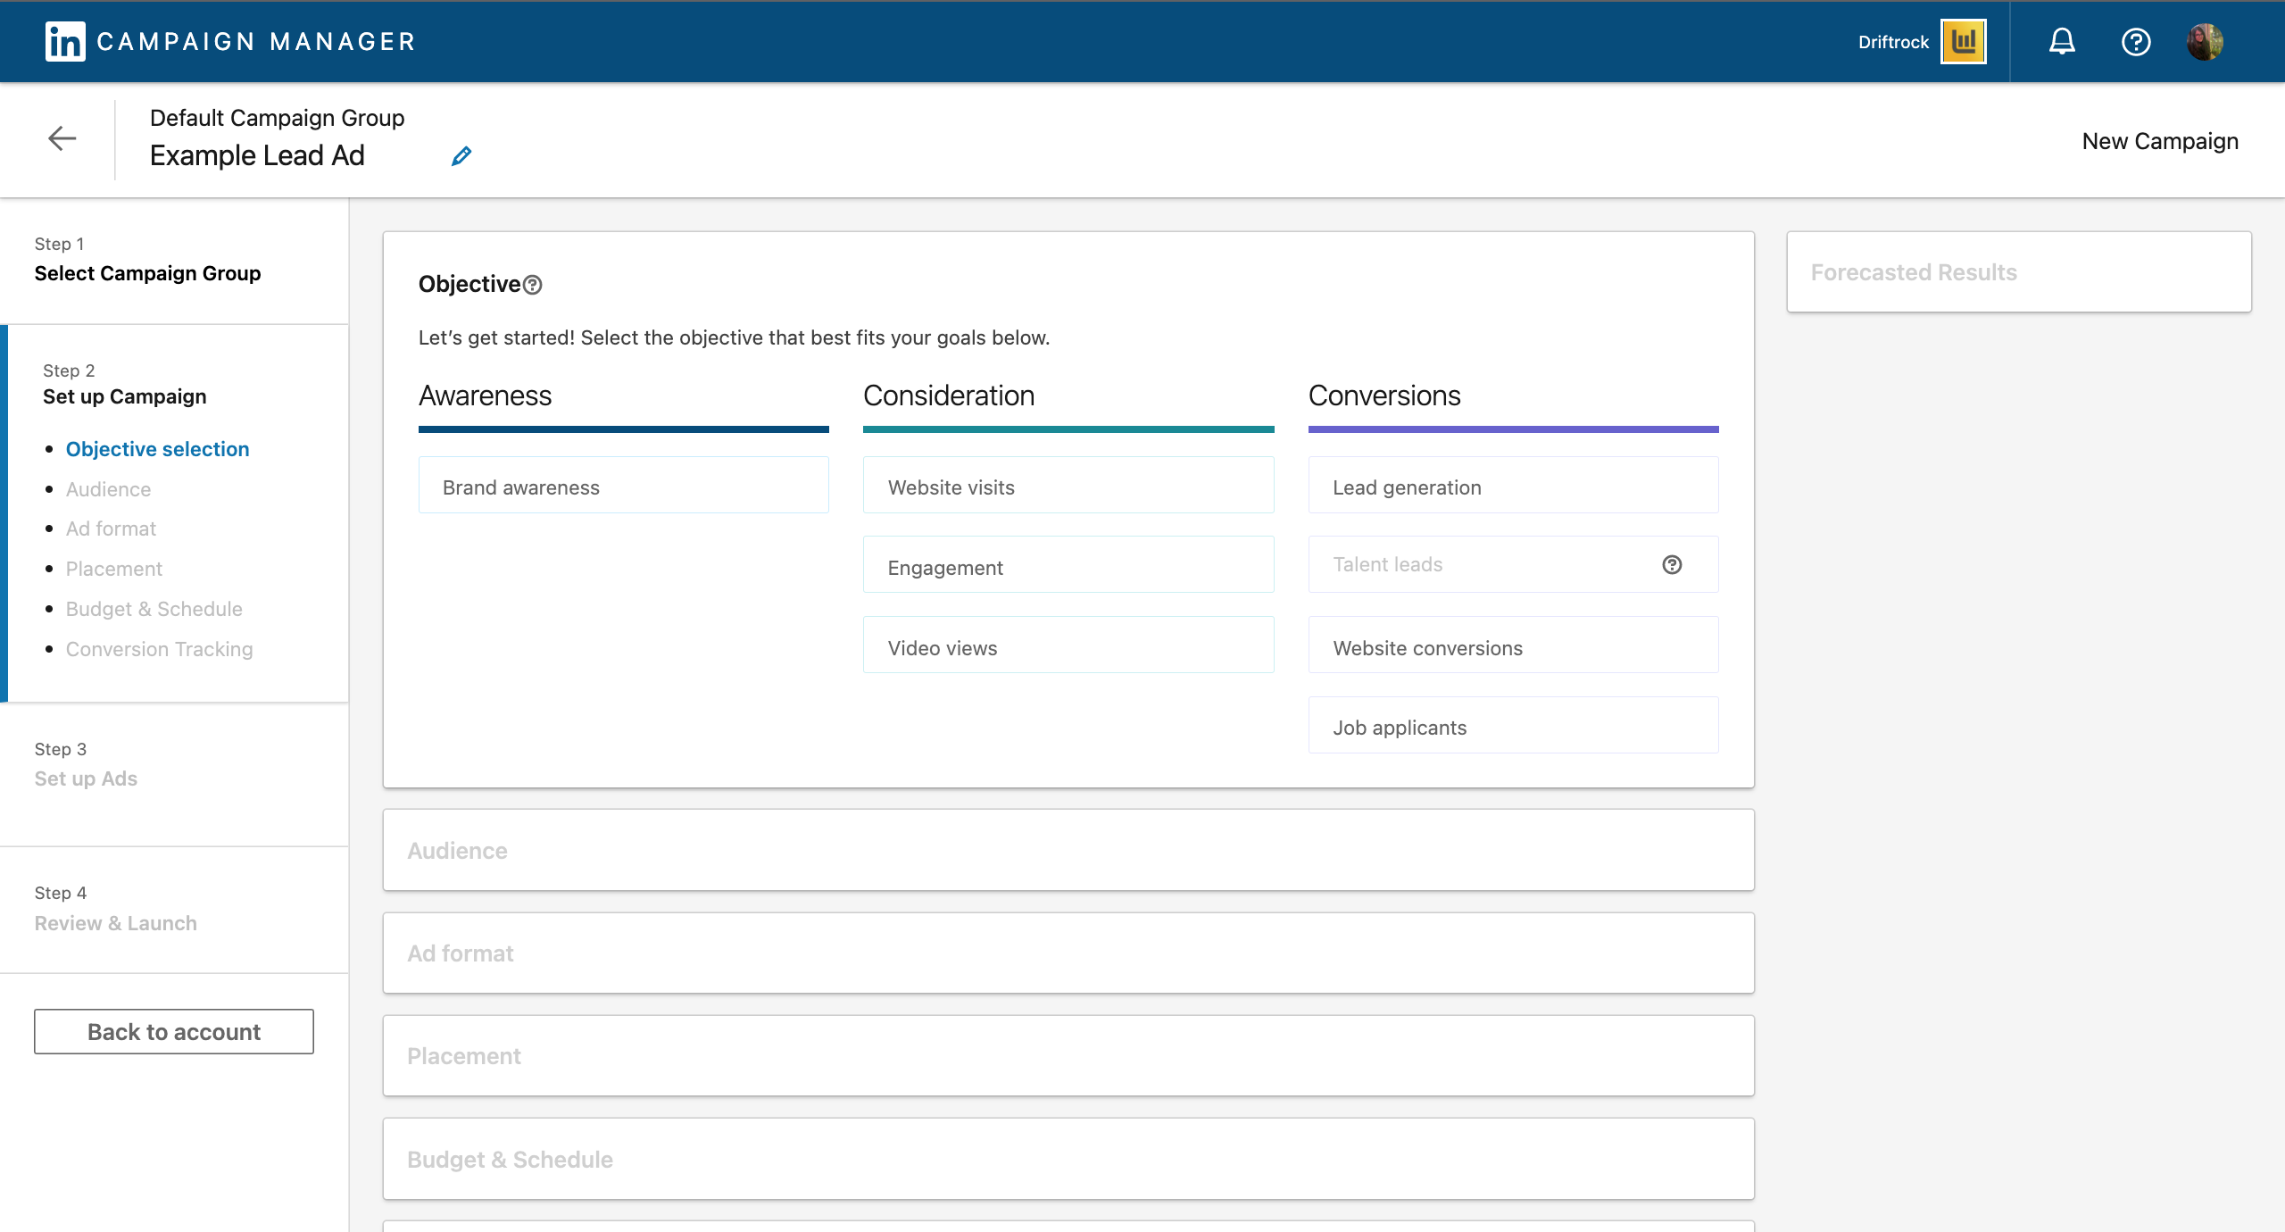Select the Video views objective
The height and width of the screenshot is (1232, 2285).
point(1068,647)
